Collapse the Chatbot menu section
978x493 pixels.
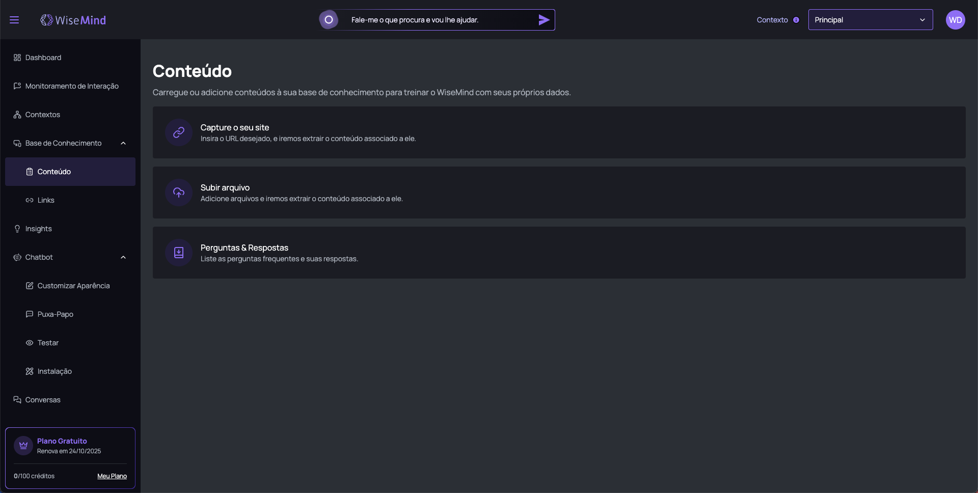point(123,257)
